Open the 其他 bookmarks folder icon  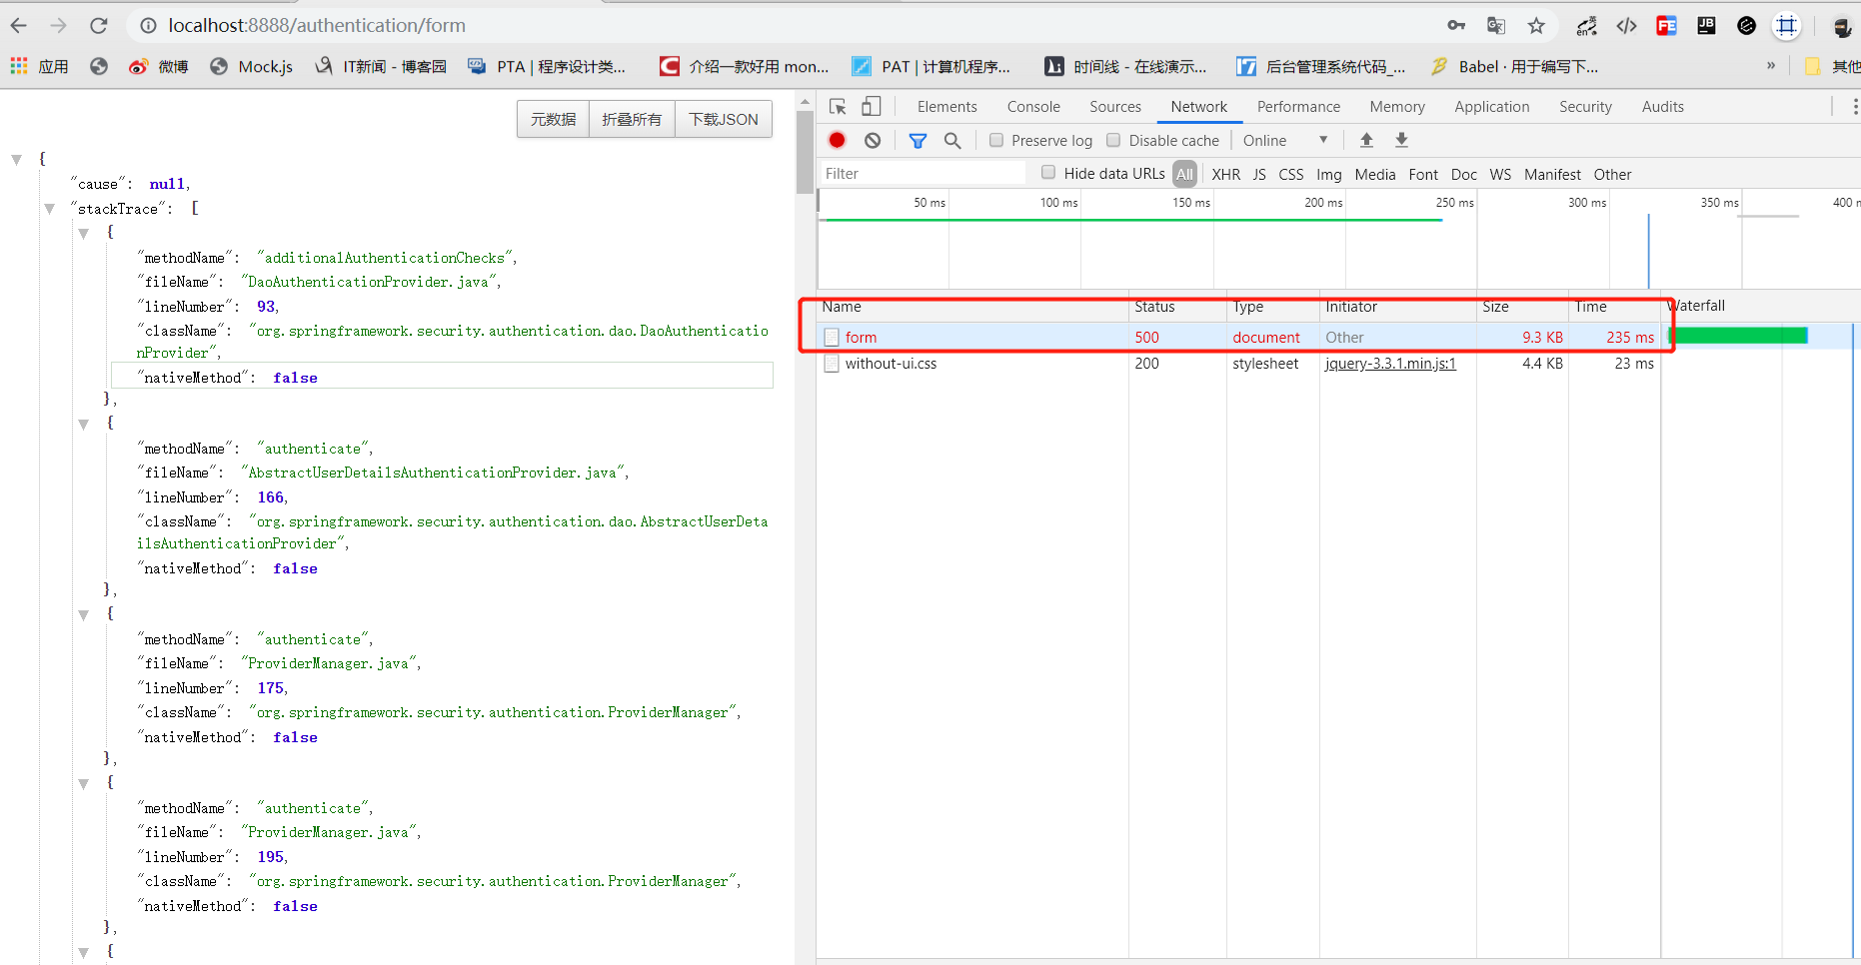(x=1813, y=66)
